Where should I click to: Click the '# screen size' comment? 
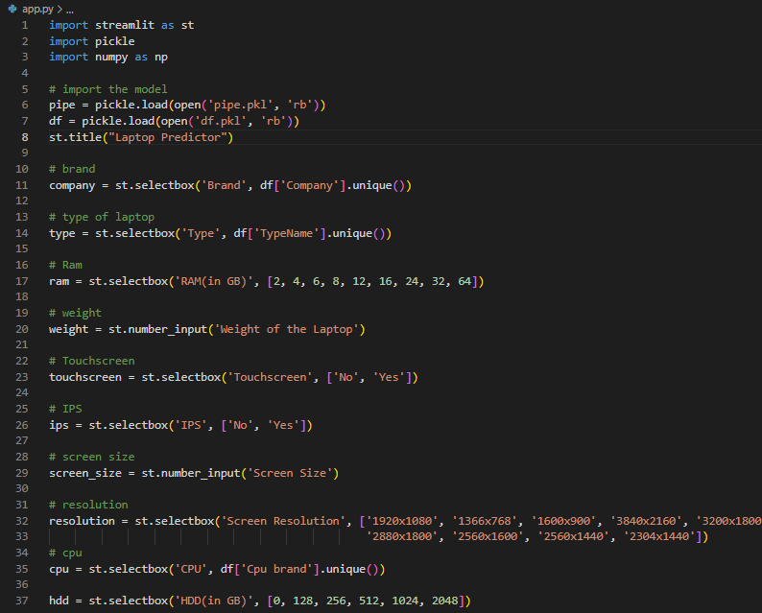point(92,457)
